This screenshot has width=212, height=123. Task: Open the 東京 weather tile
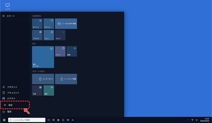[43, 57]
